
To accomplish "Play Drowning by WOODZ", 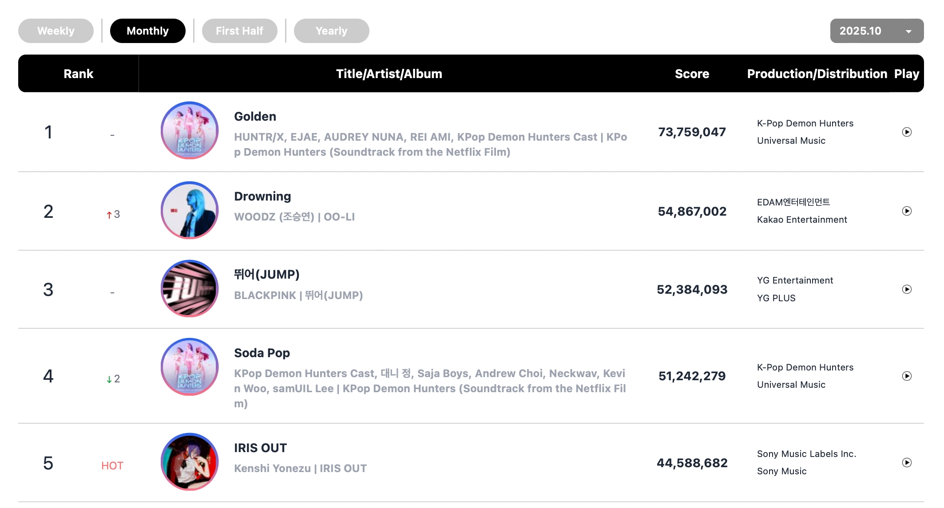I will tap(907, 211).
